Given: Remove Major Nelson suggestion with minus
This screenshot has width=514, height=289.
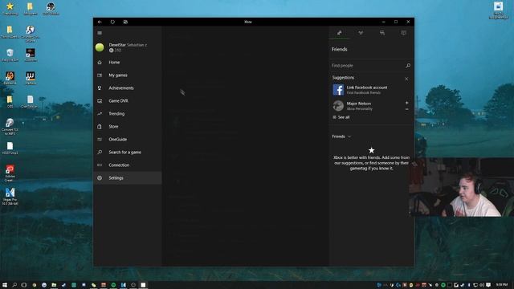Looking at the screenshot, I should (407, 109).
